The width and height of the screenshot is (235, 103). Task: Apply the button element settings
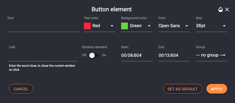click(x=217, y=89)
